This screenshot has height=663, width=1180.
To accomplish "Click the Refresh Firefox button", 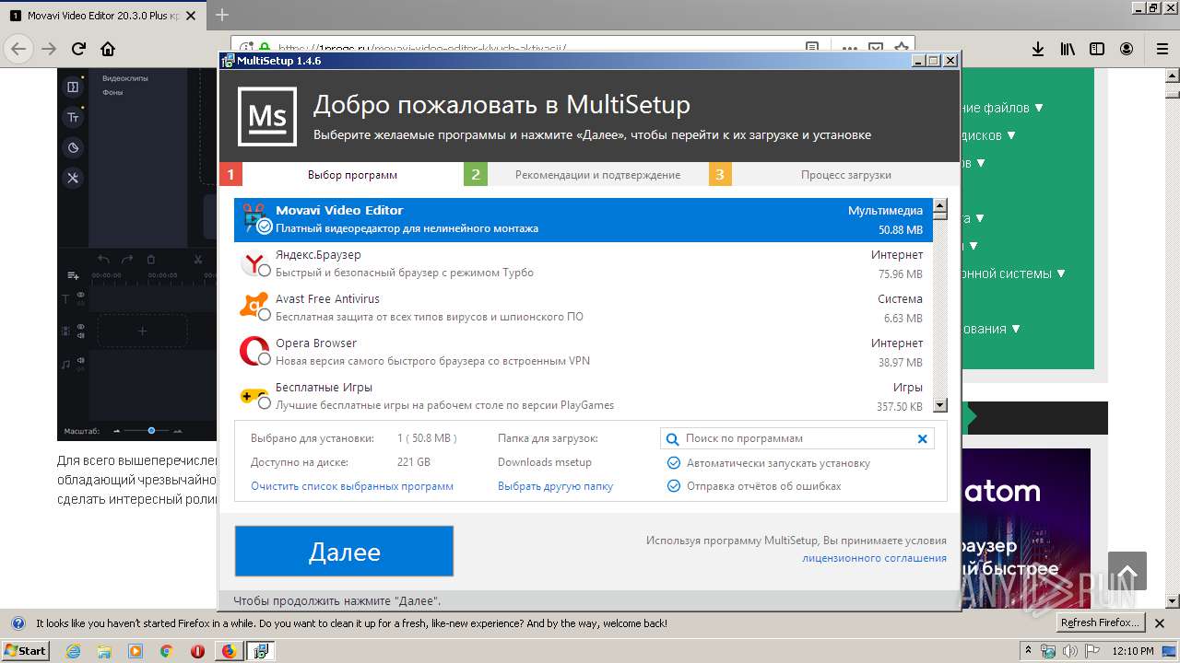I will pos(1101,622).
